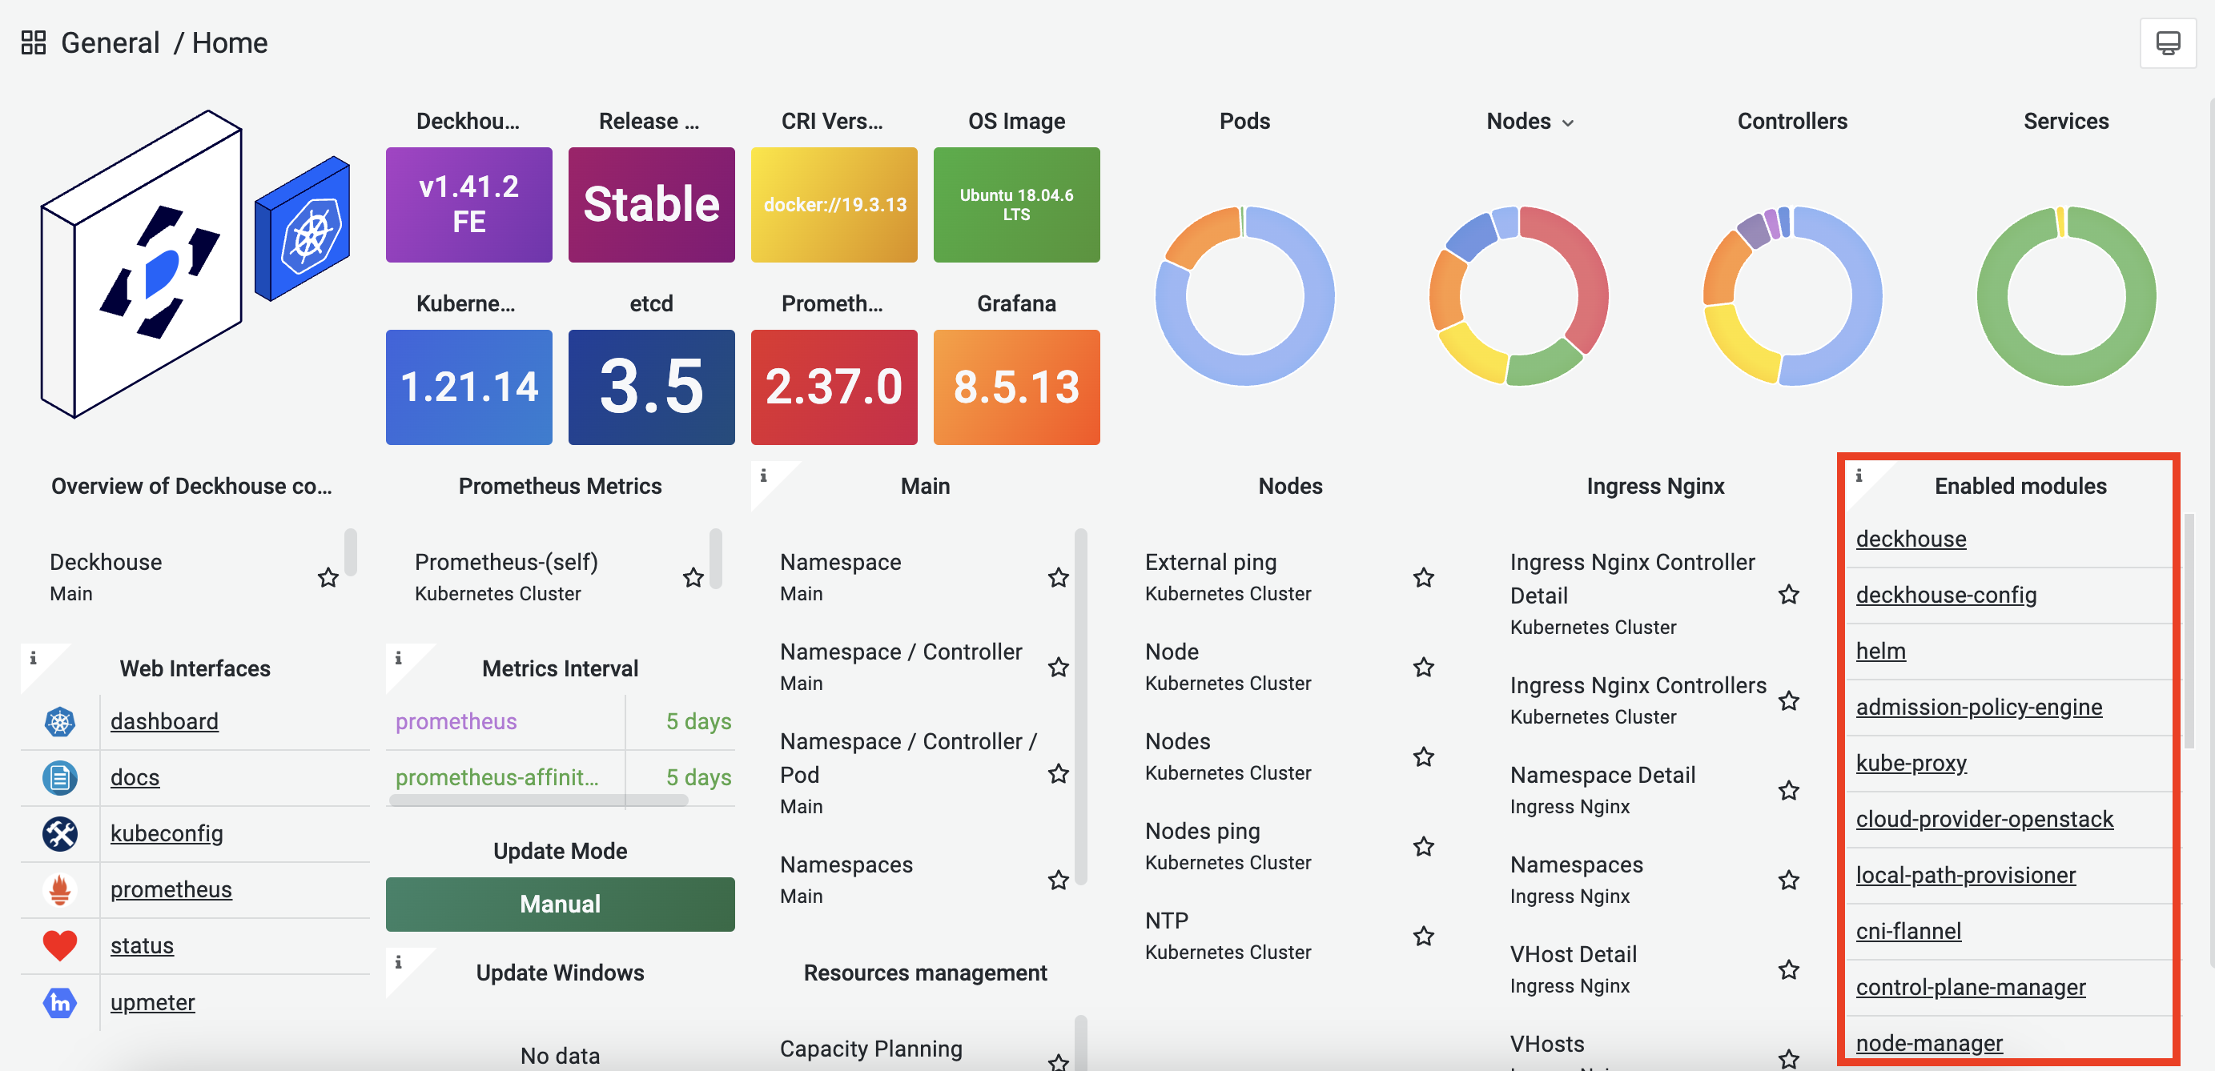Star the Deckhouse Main dashboard
This screenshot has height=1071, width=2215.
coord(328,580)
